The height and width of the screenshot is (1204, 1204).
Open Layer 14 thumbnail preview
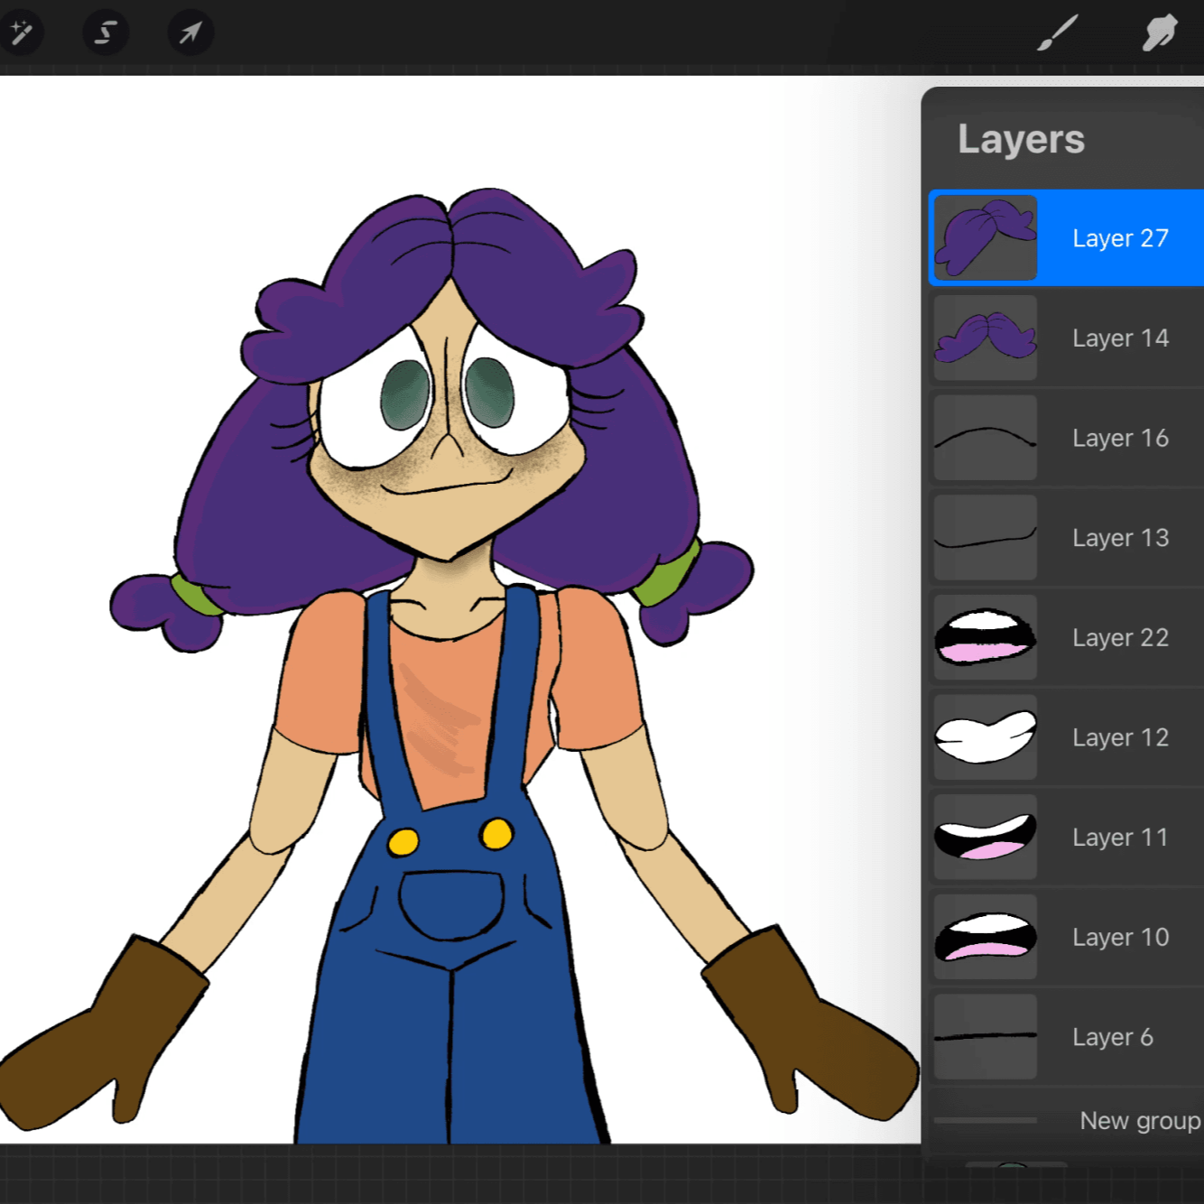click(x=986, y=338)
